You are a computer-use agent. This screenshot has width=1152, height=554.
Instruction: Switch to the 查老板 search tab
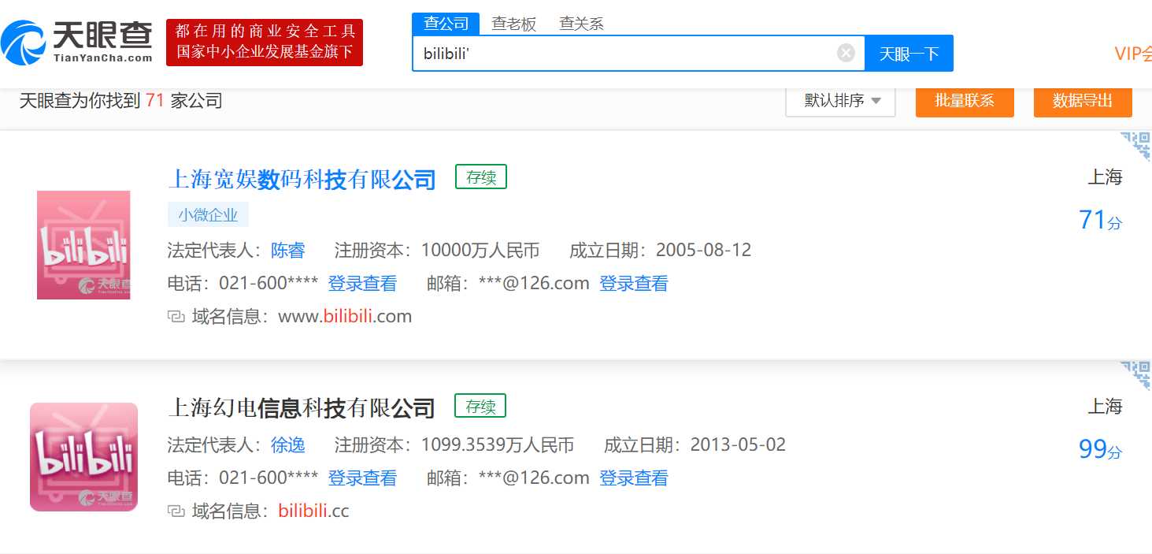click(513, 24)
